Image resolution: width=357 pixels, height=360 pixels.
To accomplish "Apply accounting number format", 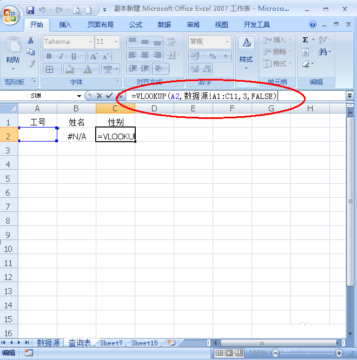I will tap(195, 56).
